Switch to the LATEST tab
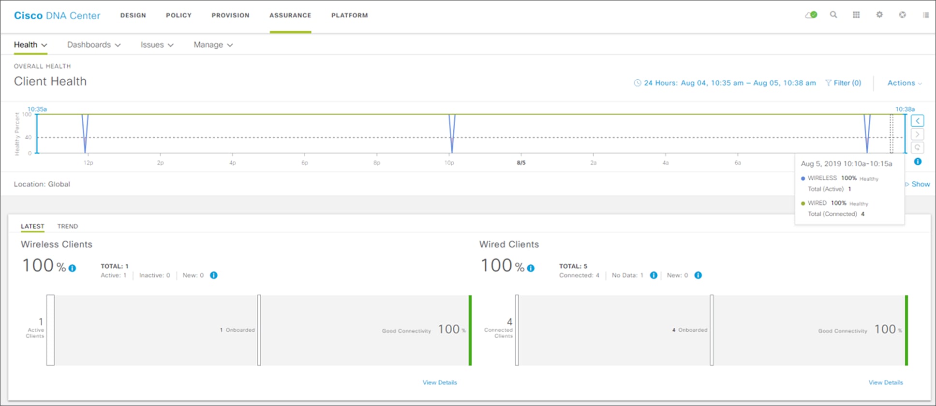The width and height of the screenshot is (936, 406). (x=32, y=226)
